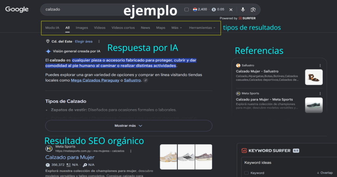Click the source link chip after Sallustro

point(145,80)
